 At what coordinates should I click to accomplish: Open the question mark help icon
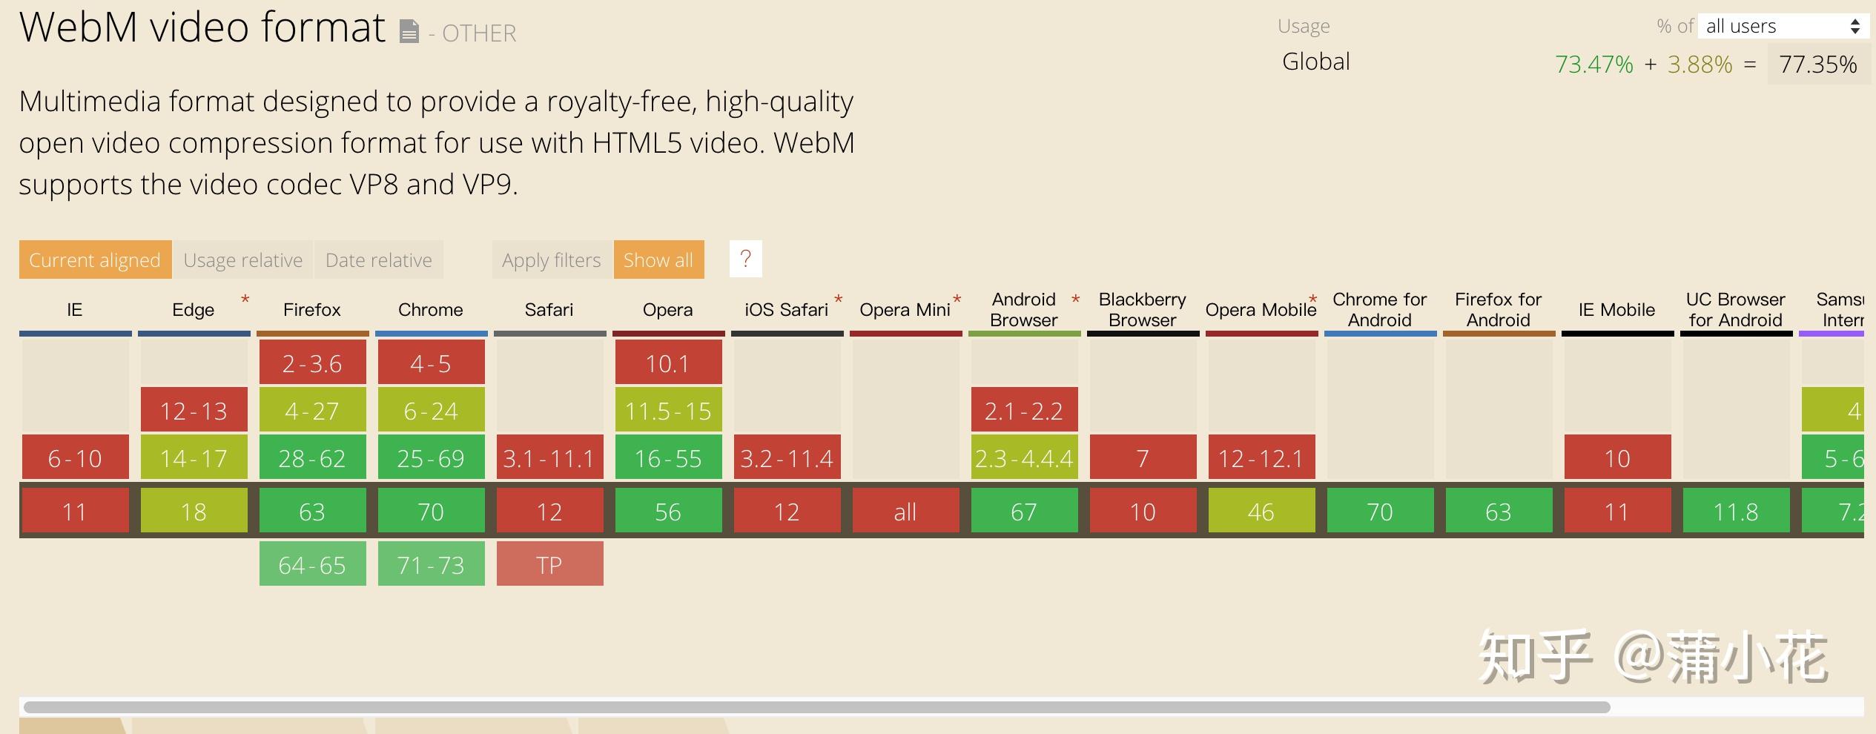tap(745, 259)
